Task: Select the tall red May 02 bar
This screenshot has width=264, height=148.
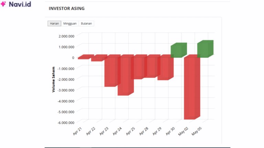Action: 190,88
